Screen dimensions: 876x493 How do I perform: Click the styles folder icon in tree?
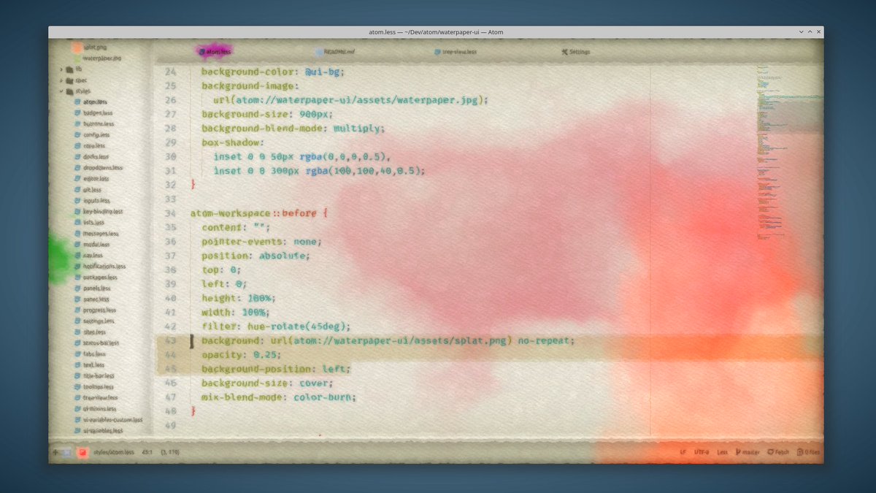click(x=69, y=91)
